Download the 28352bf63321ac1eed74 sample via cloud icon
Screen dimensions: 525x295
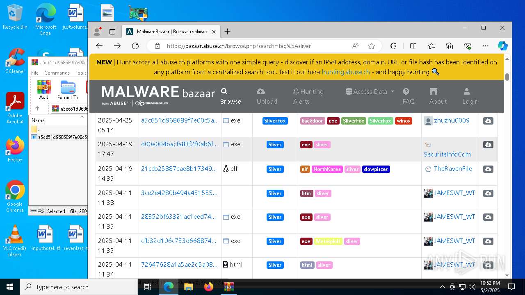click(488, 217)
